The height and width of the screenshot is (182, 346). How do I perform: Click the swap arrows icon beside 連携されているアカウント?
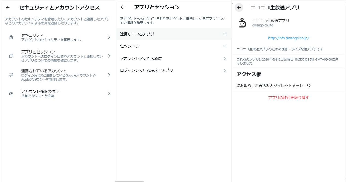tap(11, 75)
